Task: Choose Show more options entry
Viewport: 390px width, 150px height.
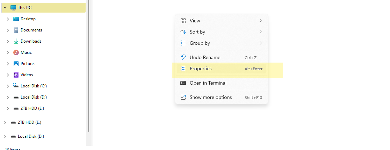Action: 221,97
